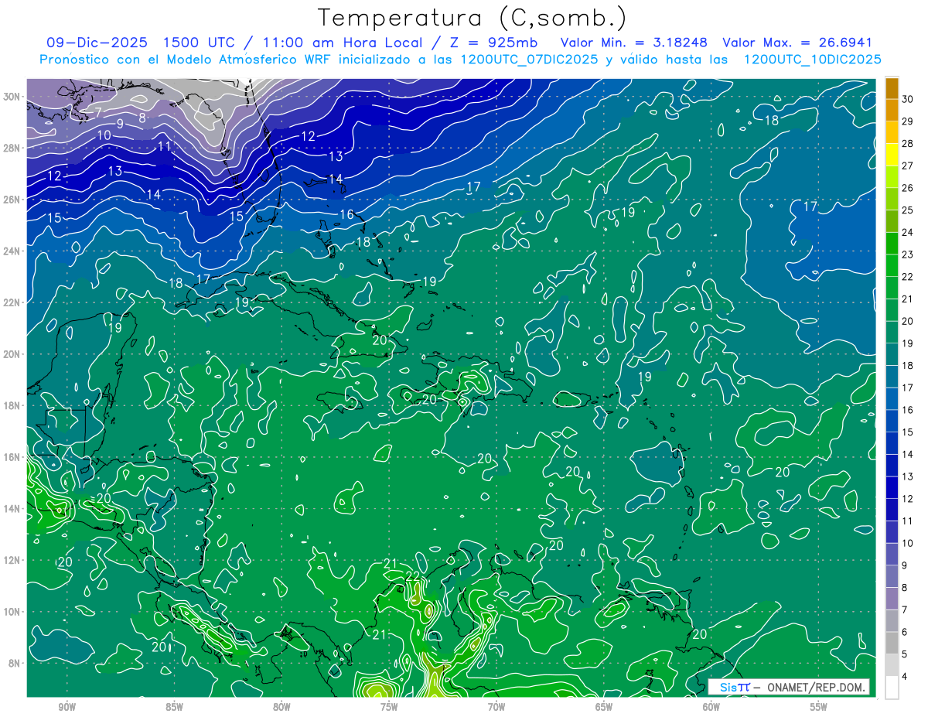This screenshot has width=928, height=717.
Task: Click the contour label 16 on the map
Action: 347,214
